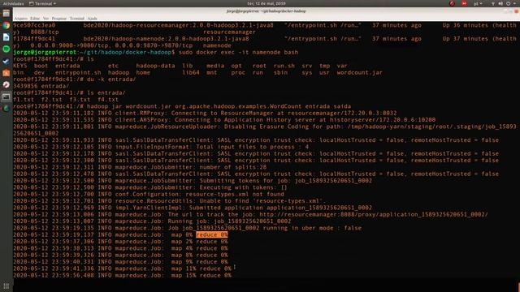Open the Ajuda menu
The image size is (520, 292).
pos(92,19)
